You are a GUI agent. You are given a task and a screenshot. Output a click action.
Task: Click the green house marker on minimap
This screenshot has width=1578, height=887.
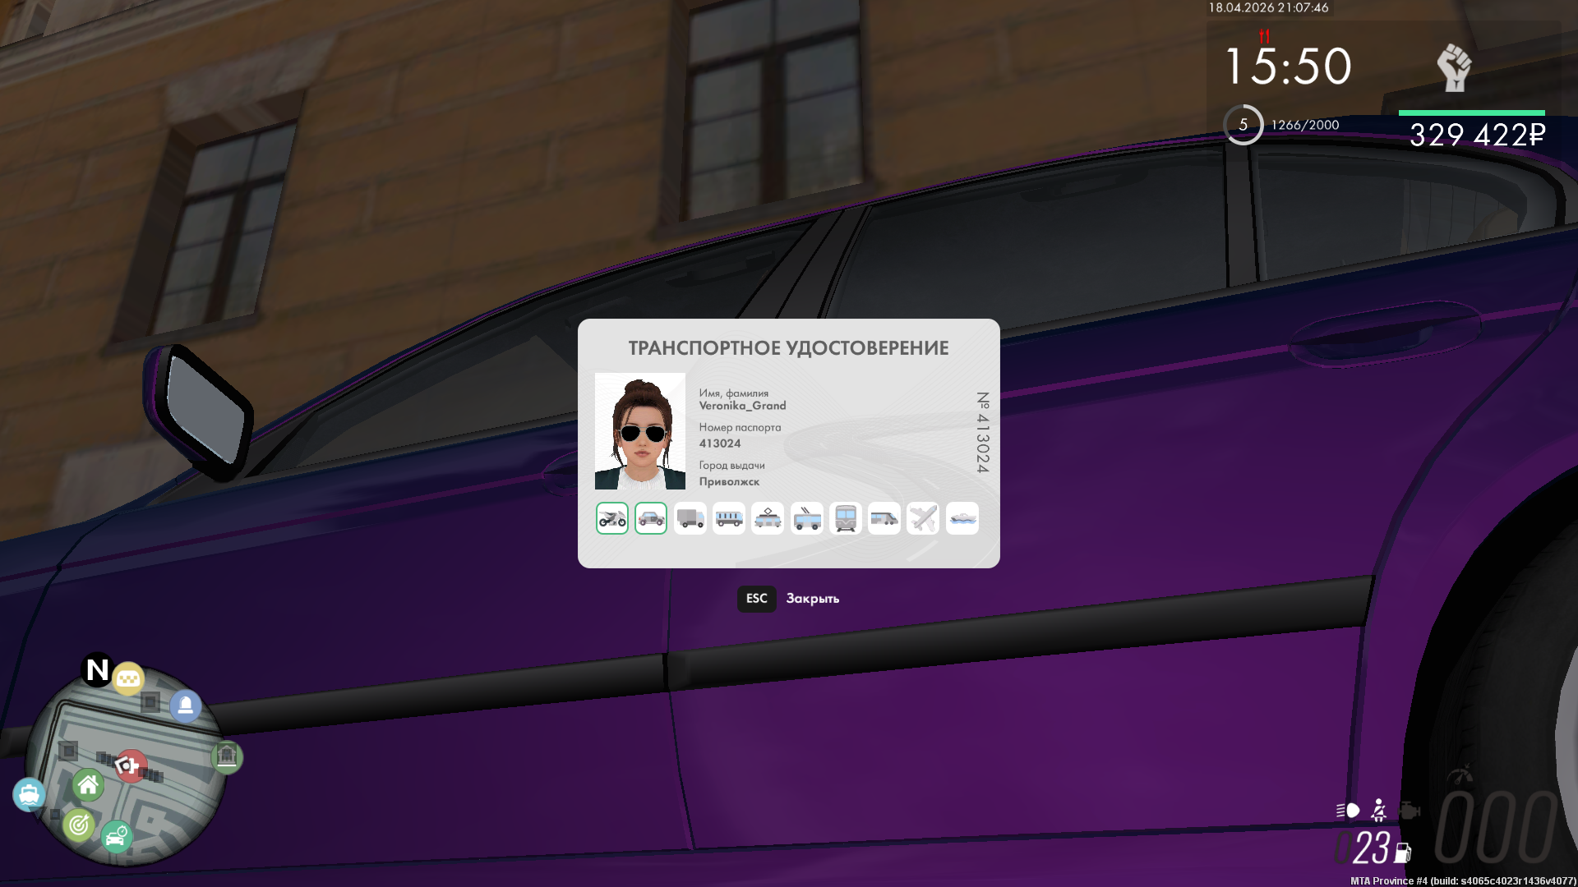coord(88,786)
